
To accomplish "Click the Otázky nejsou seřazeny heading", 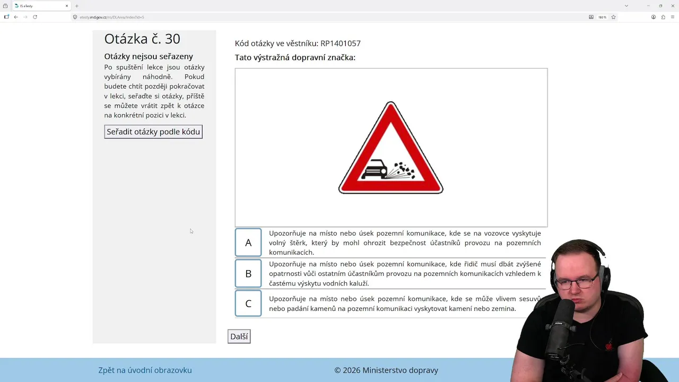I will pyautogui.click(x=149, y=56).
